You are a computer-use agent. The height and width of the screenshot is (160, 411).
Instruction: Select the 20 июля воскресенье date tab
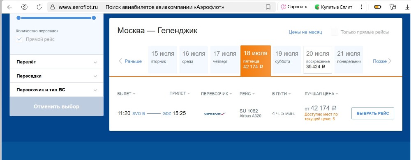pos(318,60)
